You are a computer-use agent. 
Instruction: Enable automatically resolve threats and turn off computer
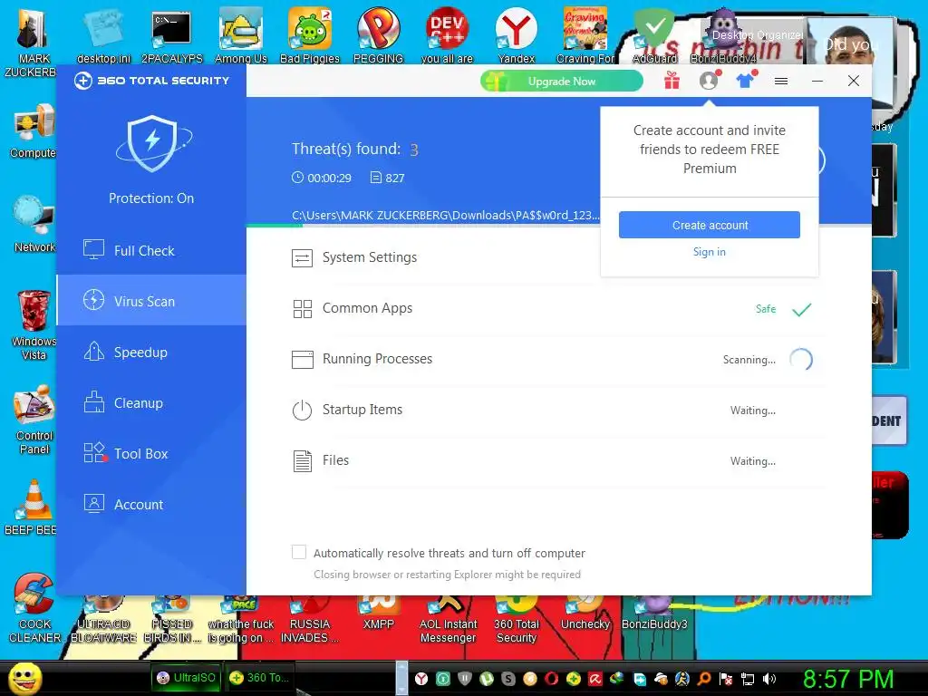299,552
